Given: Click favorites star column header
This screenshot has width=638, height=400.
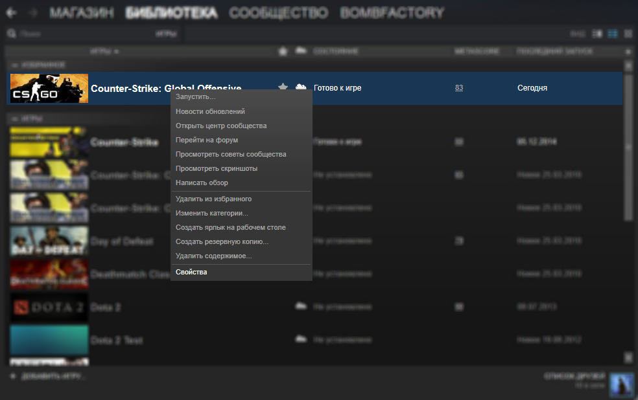Looking at the screenshot, I should point(283,51).
